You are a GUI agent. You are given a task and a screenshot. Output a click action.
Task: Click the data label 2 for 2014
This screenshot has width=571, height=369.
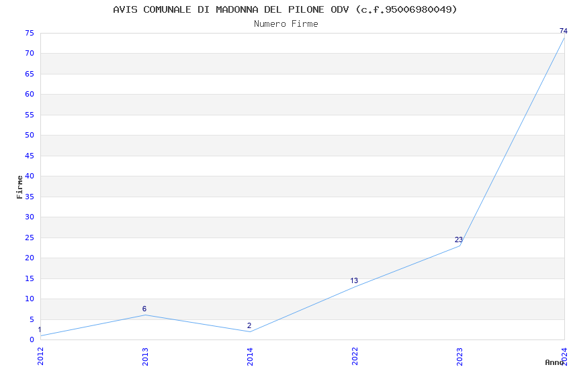[x=249, y=325]
